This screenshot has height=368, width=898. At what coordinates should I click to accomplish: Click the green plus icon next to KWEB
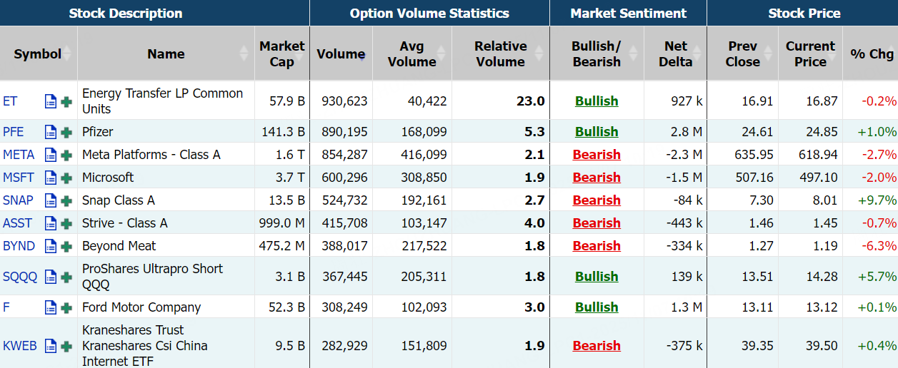[x=66, y=346]
